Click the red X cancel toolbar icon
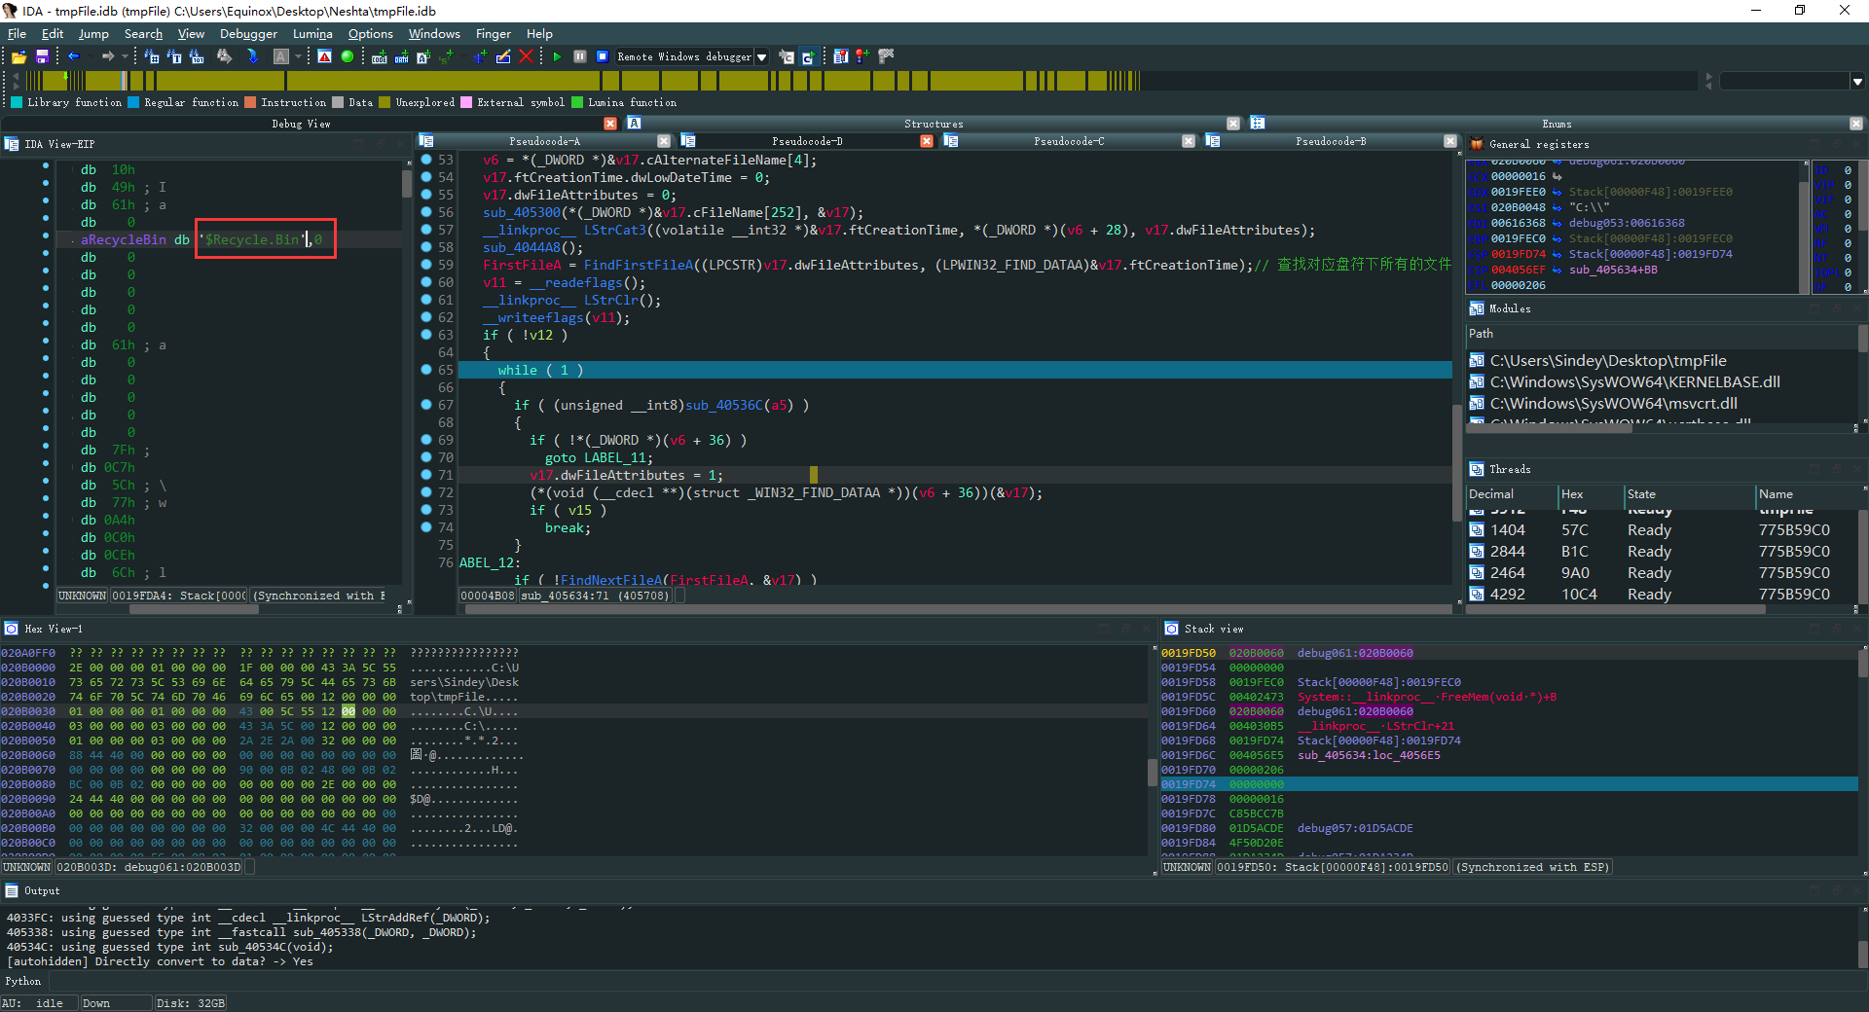The height and width of the screenshot is (1012, 1869). pos(526,56)
